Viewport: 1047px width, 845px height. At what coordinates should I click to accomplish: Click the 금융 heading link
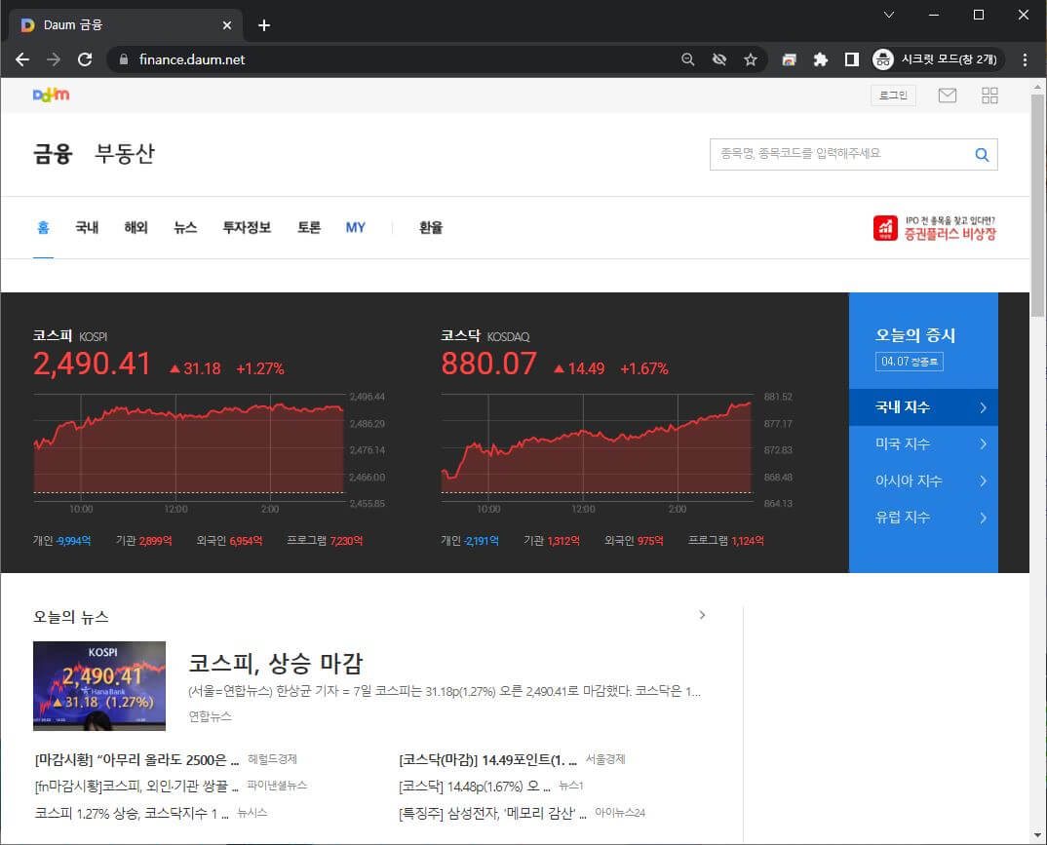[53, 154]
